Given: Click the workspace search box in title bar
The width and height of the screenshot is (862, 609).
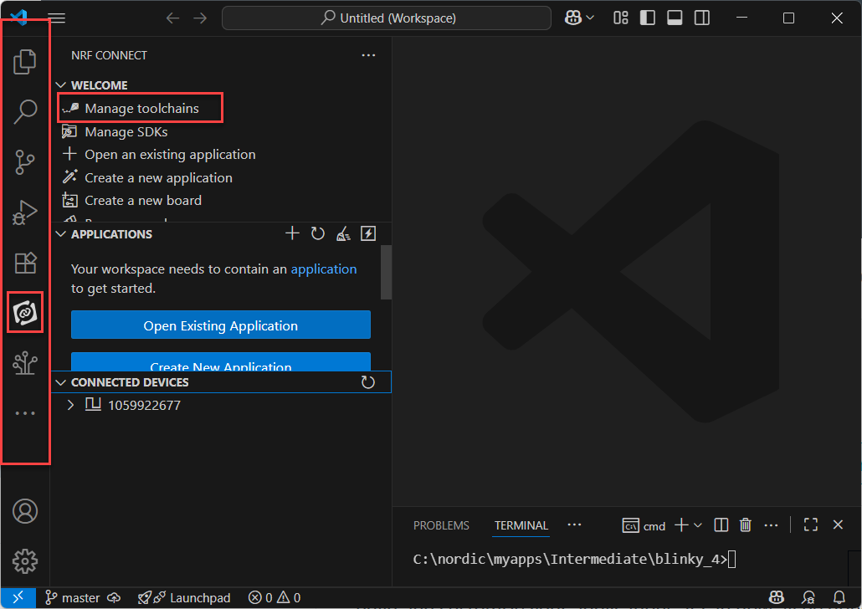Looking at the screenshot, I should coord(387,18).
